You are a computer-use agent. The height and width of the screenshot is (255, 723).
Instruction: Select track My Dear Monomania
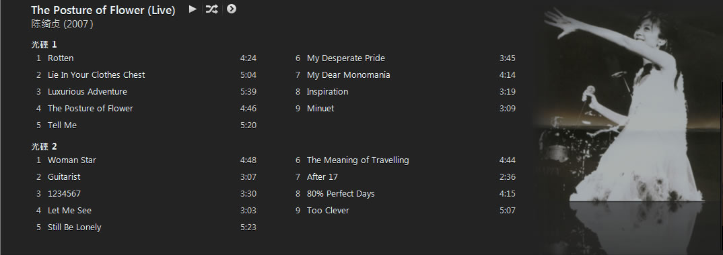click(405, 75)
